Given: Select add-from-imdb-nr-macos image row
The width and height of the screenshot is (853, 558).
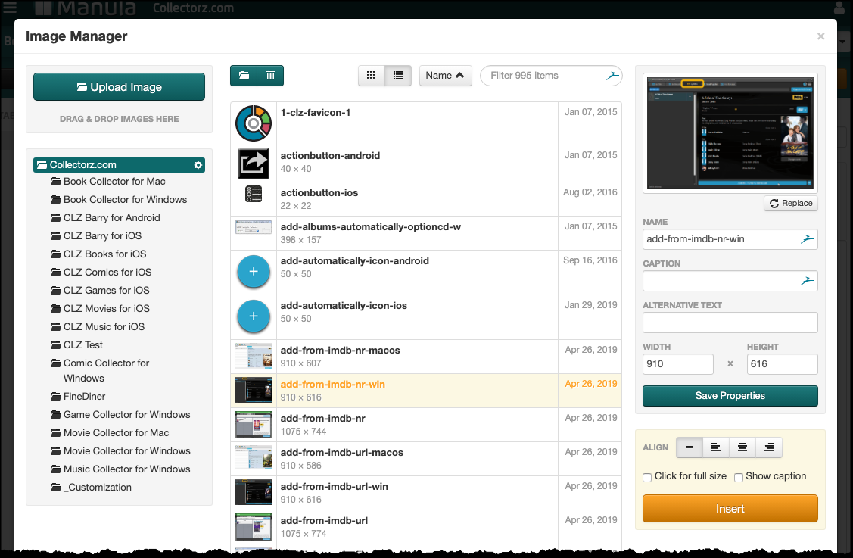Looking at the screenshot, I should coord(426,357).
